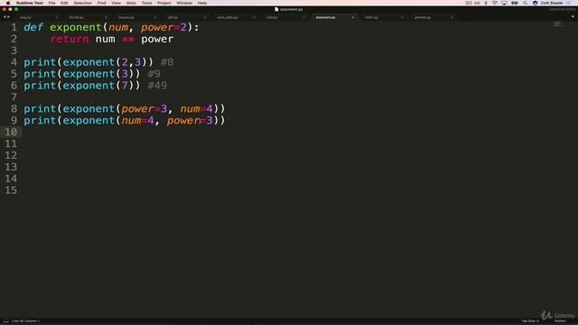Click the Spotlight search icon
This screenshot has width=578, height=325.
525,3
